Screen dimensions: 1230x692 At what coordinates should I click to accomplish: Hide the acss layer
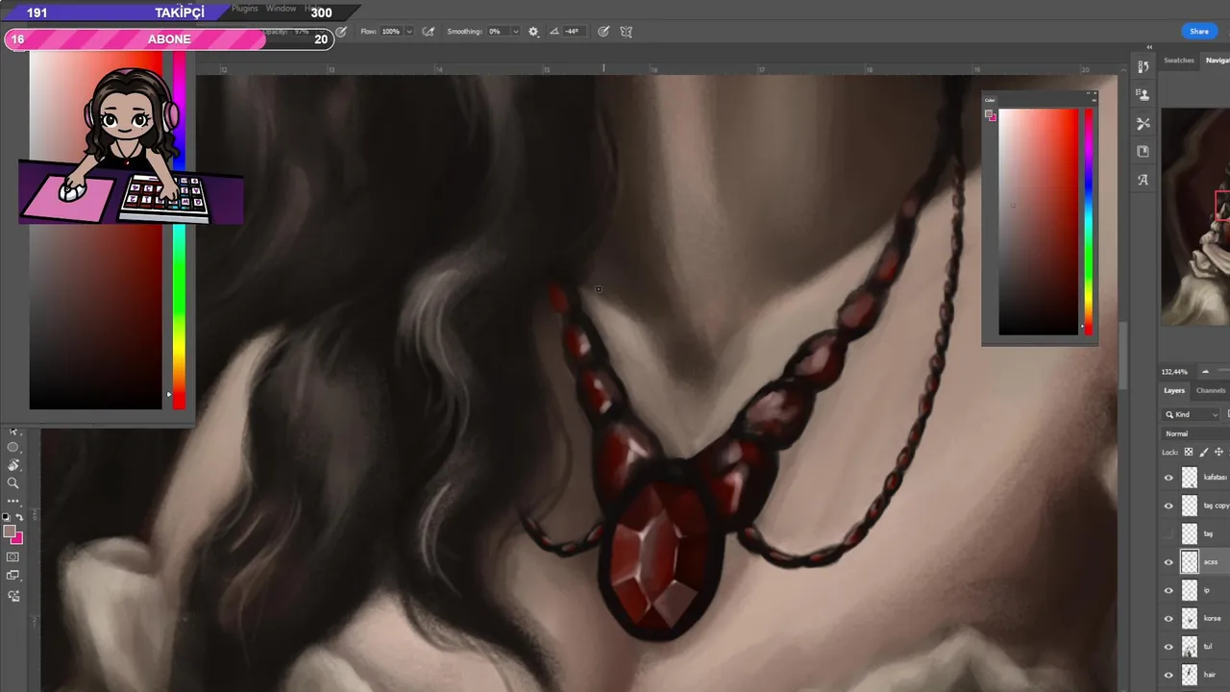tap(1168, 562)
